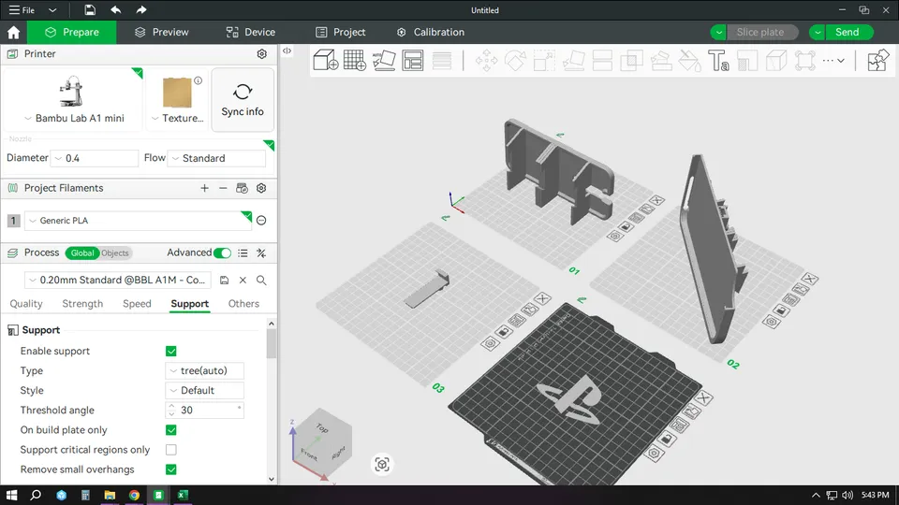The image size is (899, 505).
Task: Open Chrome from the taskbar
Action: coord(134,496)
